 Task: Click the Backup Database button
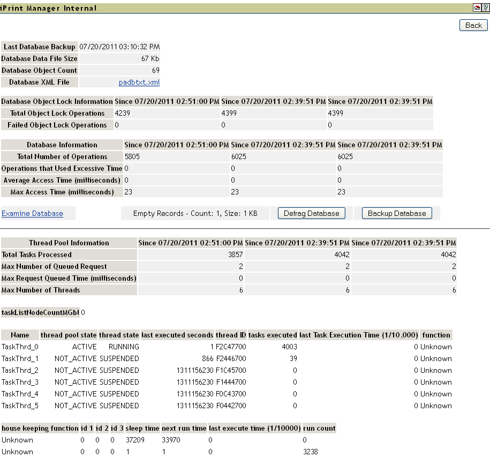(x=397, y=213)
